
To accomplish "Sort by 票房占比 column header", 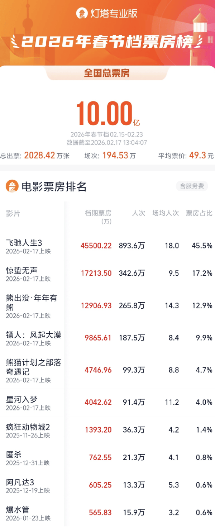I will pos(199,213).
